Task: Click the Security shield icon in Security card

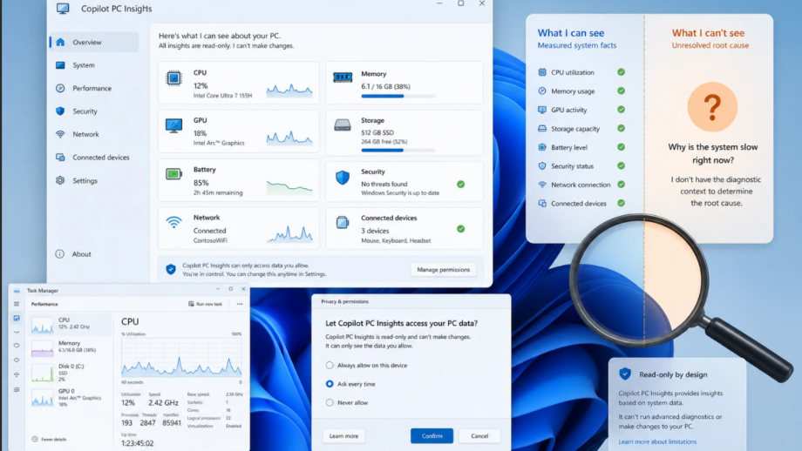Action: [343, 178]
